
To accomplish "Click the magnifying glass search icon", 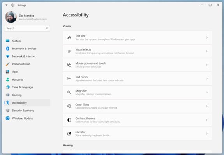I will click(47, 28).
